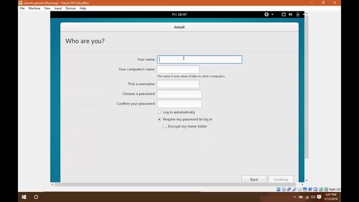Click the scroll up arrow of VM view
Screen dimensions: 359x202
point(307,13)
